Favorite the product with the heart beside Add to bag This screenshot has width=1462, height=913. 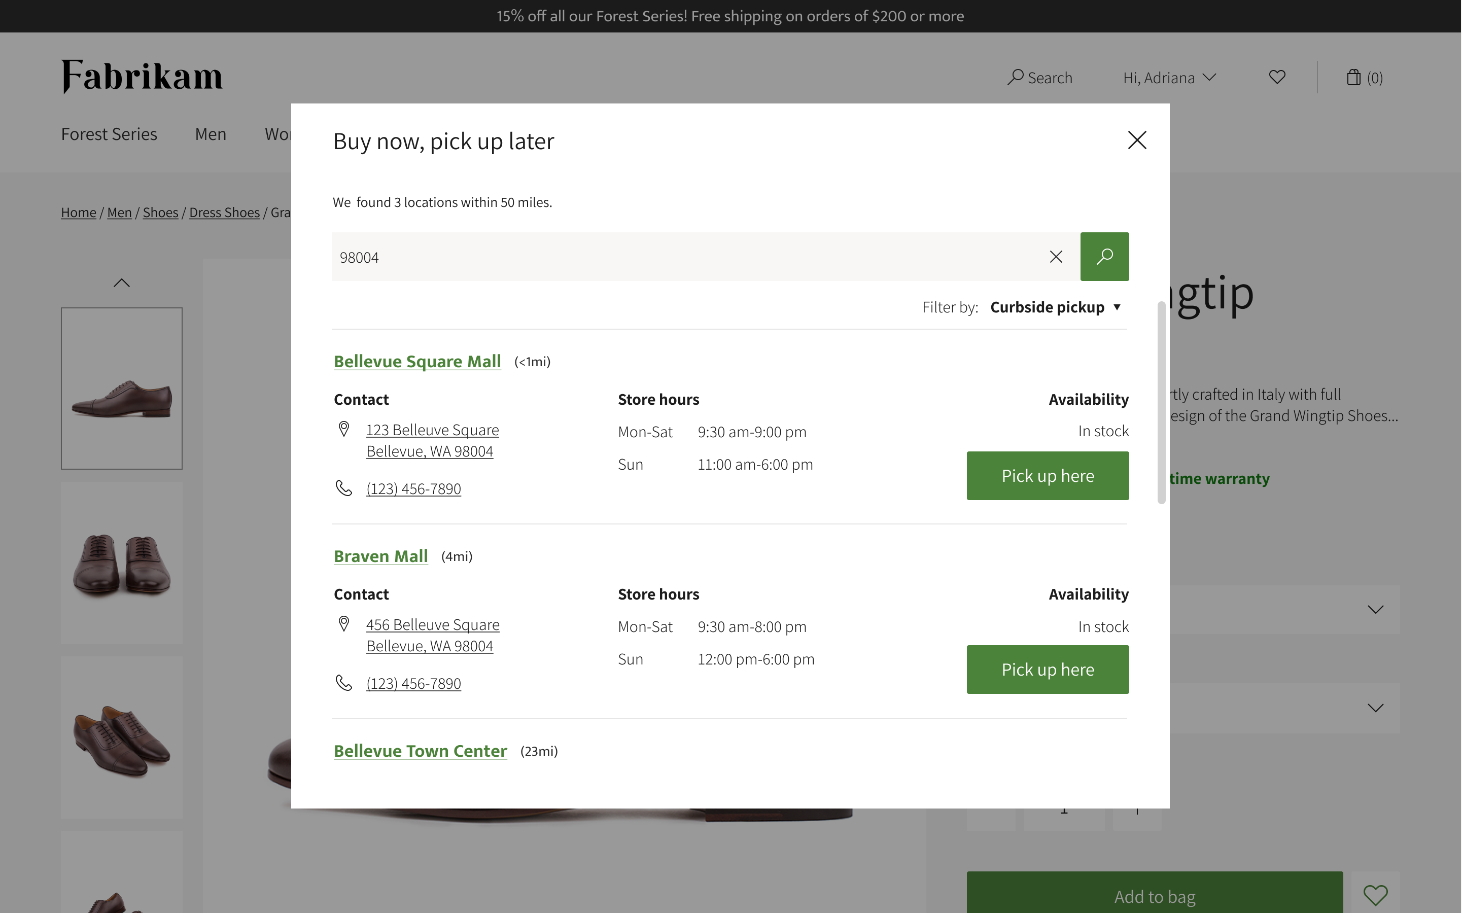(1376, 895)
